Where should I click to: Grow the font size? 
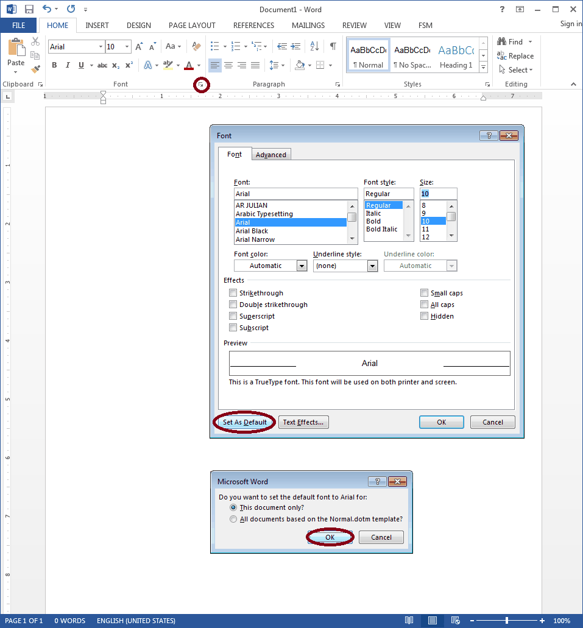(139, 46)
